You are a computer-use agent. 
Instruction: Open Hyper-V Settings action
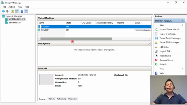(x=168, y=34)
